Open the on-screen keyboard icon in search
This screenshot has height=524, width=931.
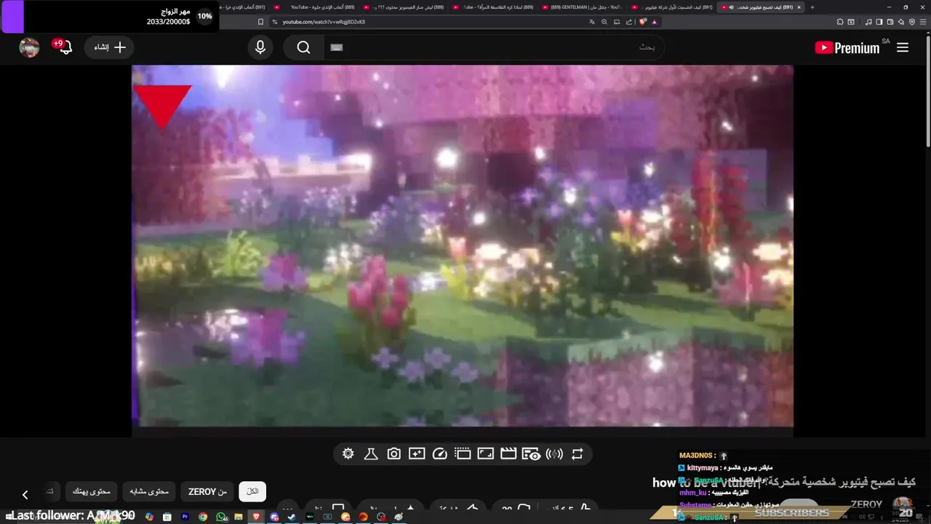tap(336, 47)
